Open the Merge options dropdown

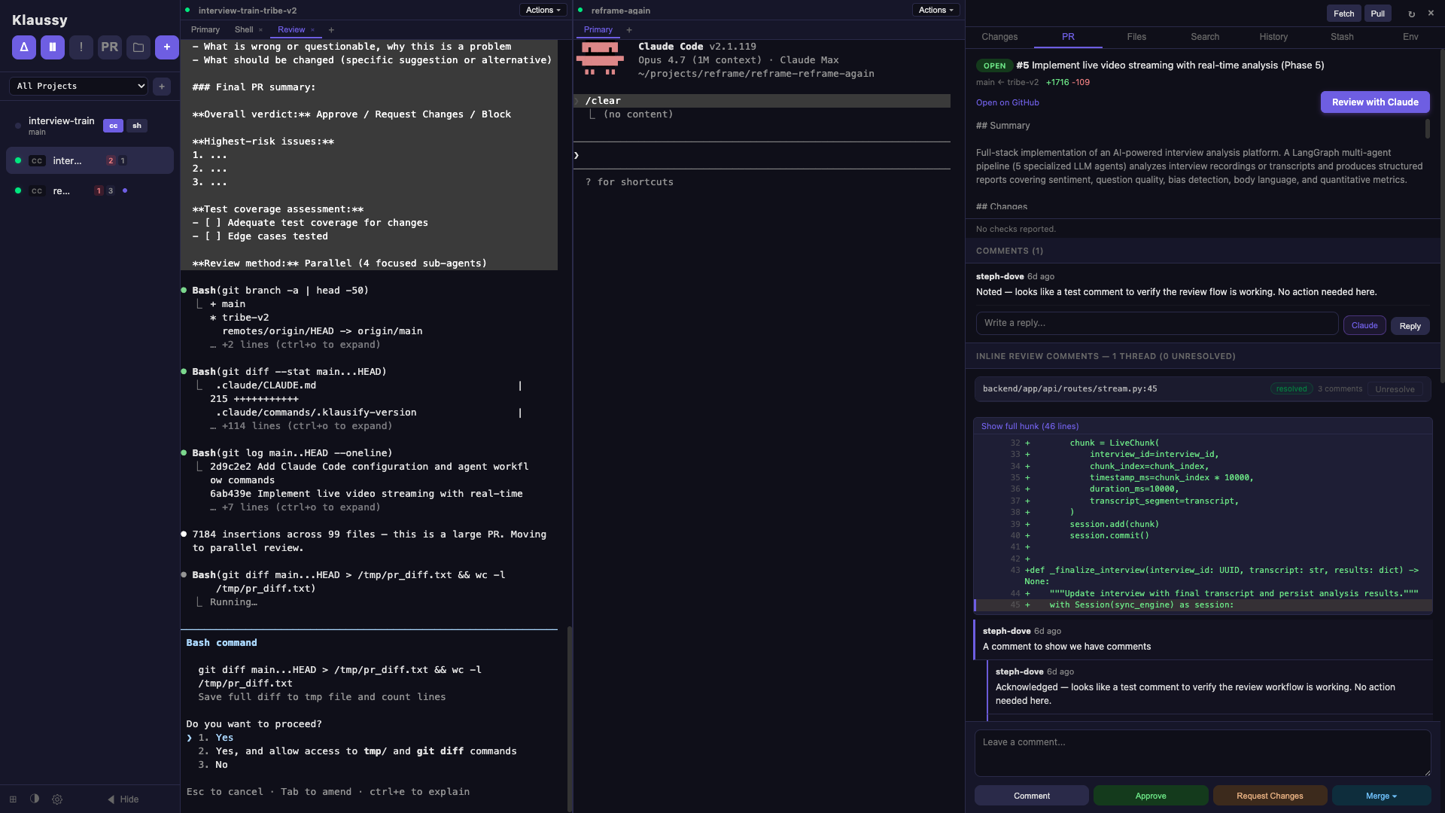1383,795
